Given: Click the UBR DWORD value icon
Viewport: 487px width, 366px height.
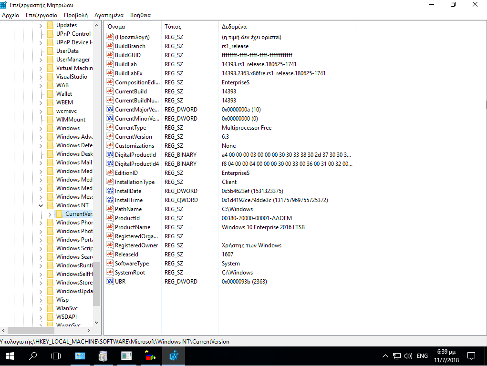Looking at the screenshot, I should click(x=110, y=281).
